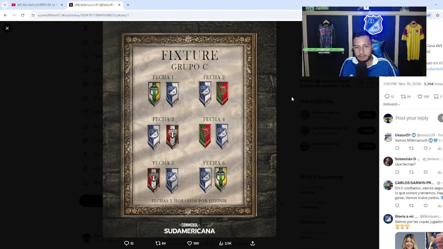View analytics icon showing 2.5K below photo

[221, 243]
